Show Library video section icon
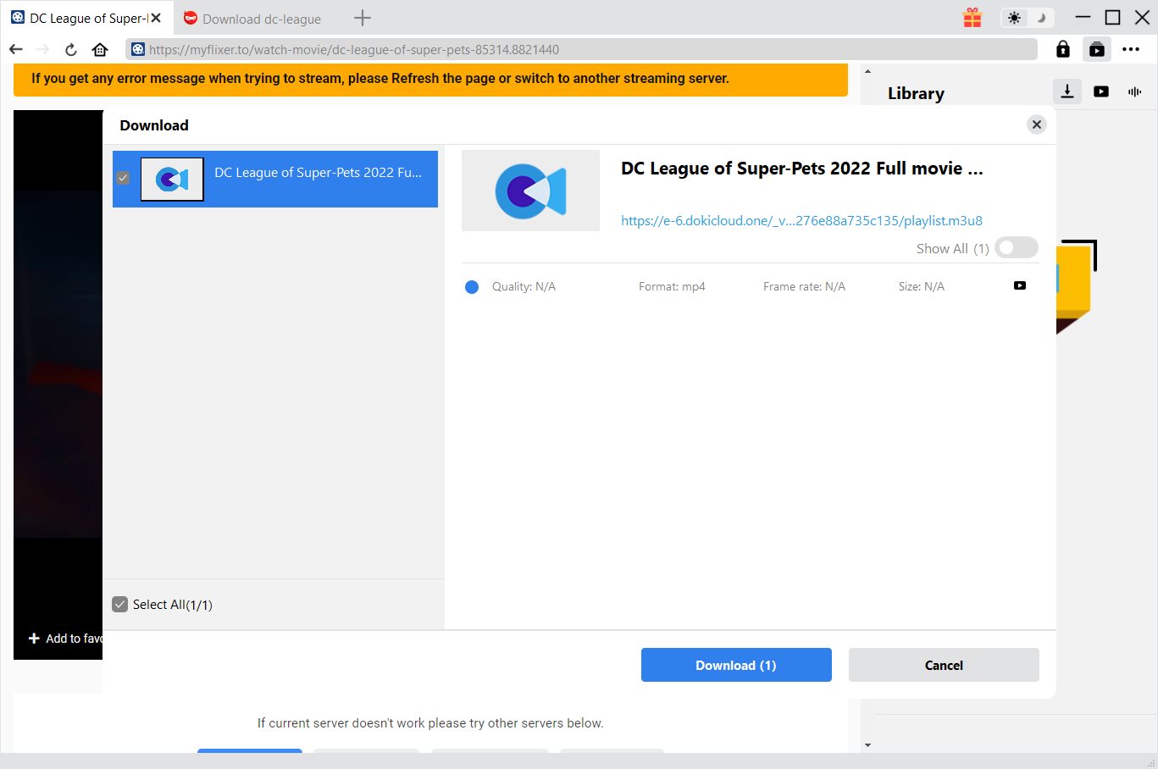The height and width of the screenshot is (769, 1158). [1101, 91]
